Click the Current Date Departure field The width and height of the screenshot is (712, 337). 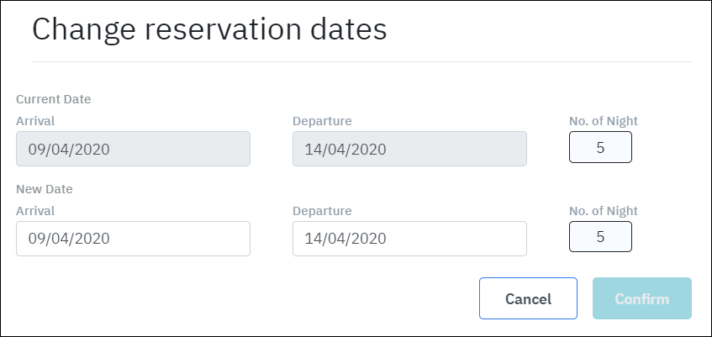[409, 149]
